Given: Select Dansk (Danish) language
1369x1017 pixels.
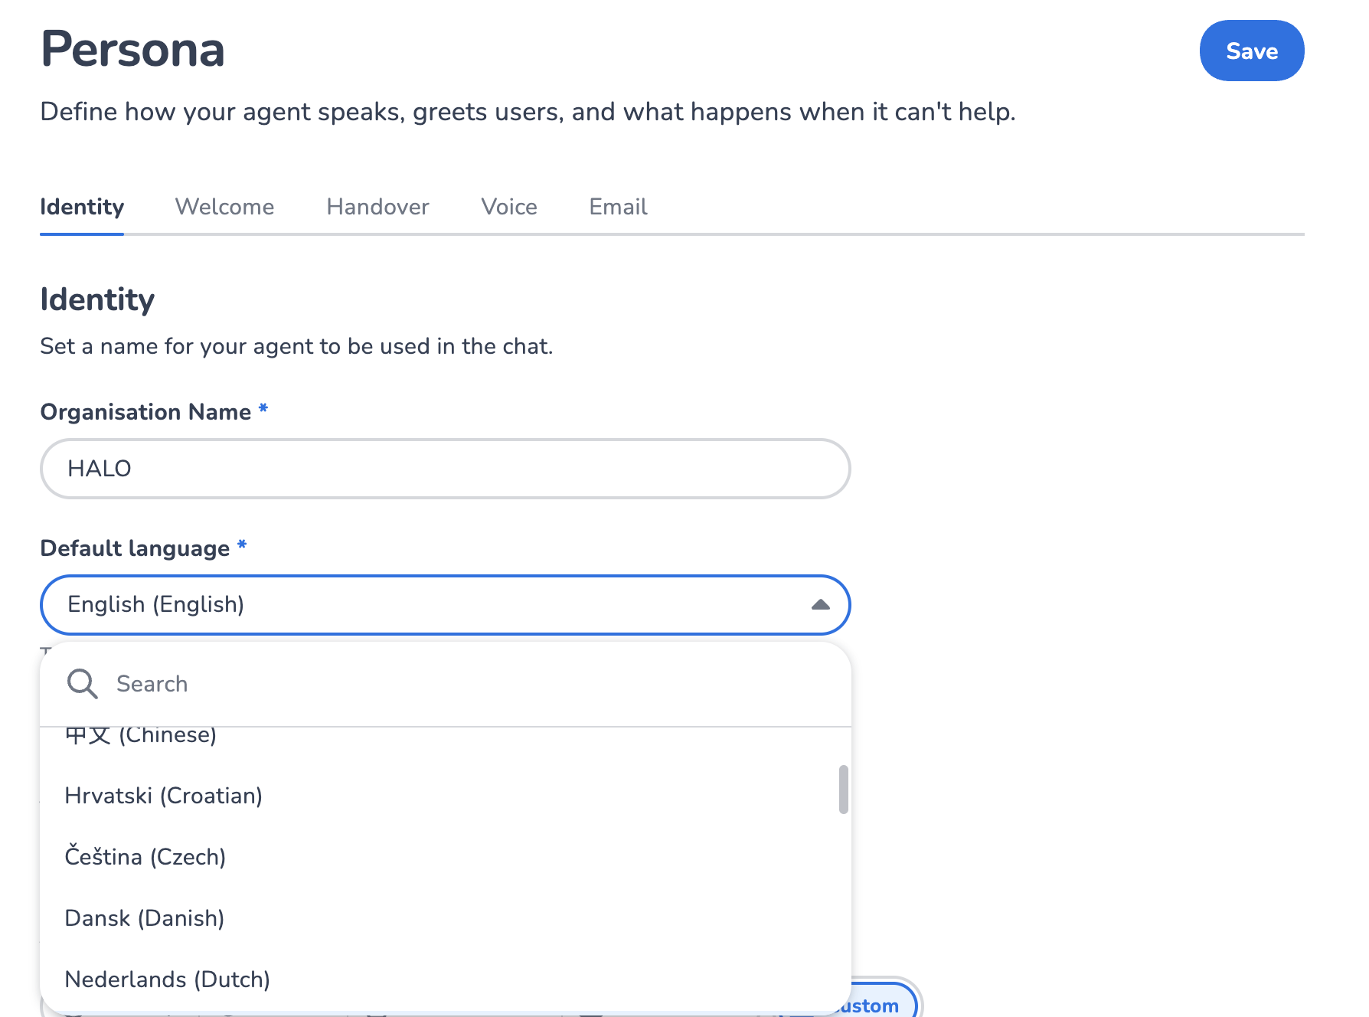Looking at the screenshot, I should pos(445,918).
